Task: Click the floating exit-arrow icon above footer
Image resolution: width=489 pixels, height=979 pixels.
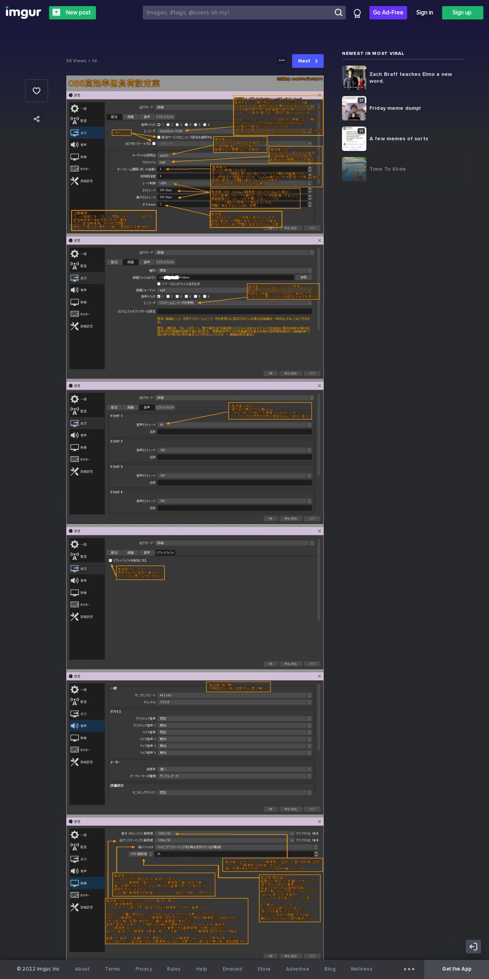Action: (473, 946)
